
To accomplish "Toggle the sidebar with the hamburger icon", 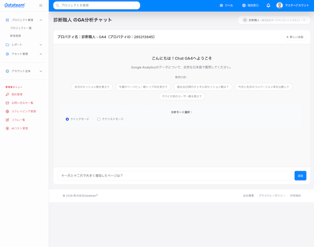I will click(41, 5).
